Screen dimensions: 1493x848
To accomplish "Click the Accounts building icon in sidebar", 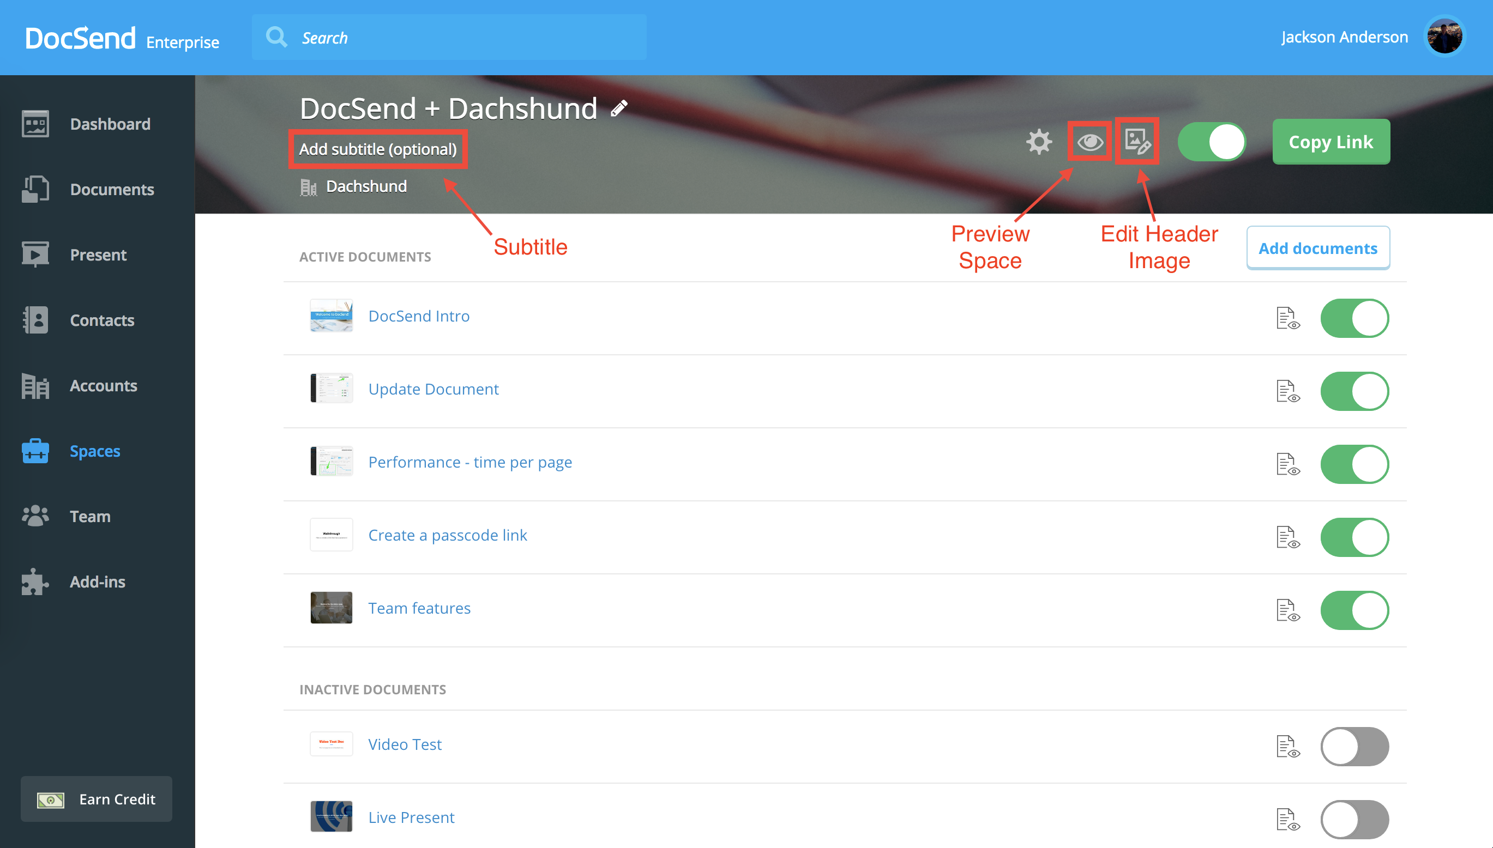I will (35, 385).
